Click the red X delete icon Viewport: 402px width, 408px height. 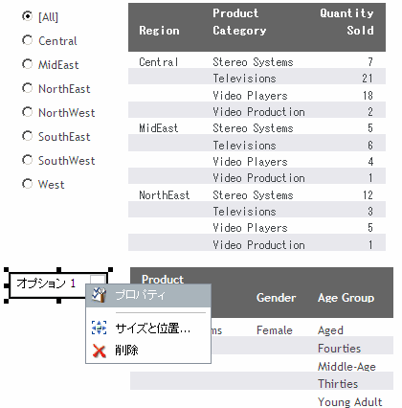[99, 351]
